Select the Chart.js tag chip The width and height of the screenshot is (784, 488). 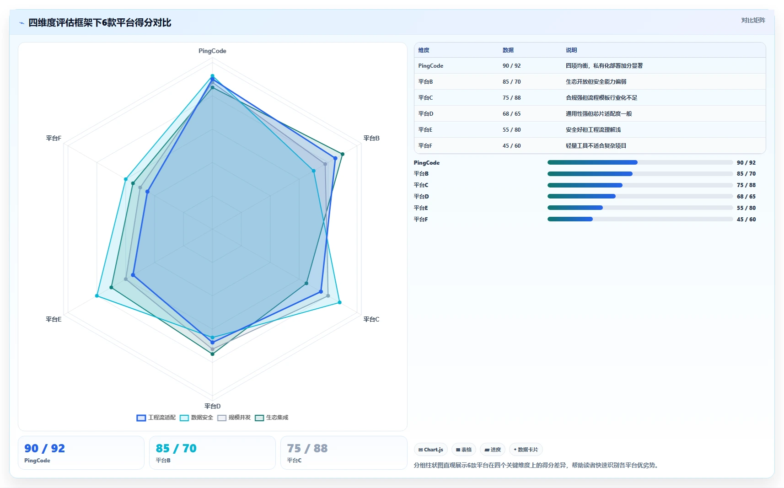(431, 450)
